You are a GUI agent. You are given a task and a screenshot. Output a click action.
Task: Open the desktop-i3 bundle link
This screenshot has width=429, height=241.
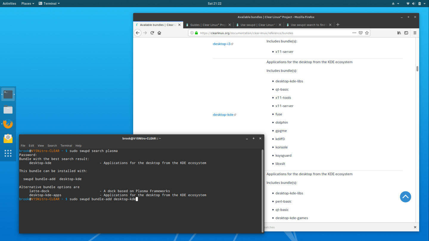click(x=222, y=44)
